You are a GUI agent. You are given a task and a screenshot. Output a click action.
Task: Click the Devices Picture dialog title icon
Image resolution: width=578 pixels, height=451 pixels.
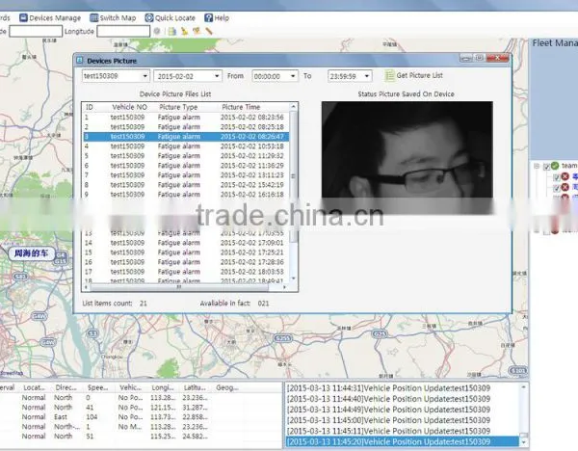pyautogui.click(x=79, y=61)
